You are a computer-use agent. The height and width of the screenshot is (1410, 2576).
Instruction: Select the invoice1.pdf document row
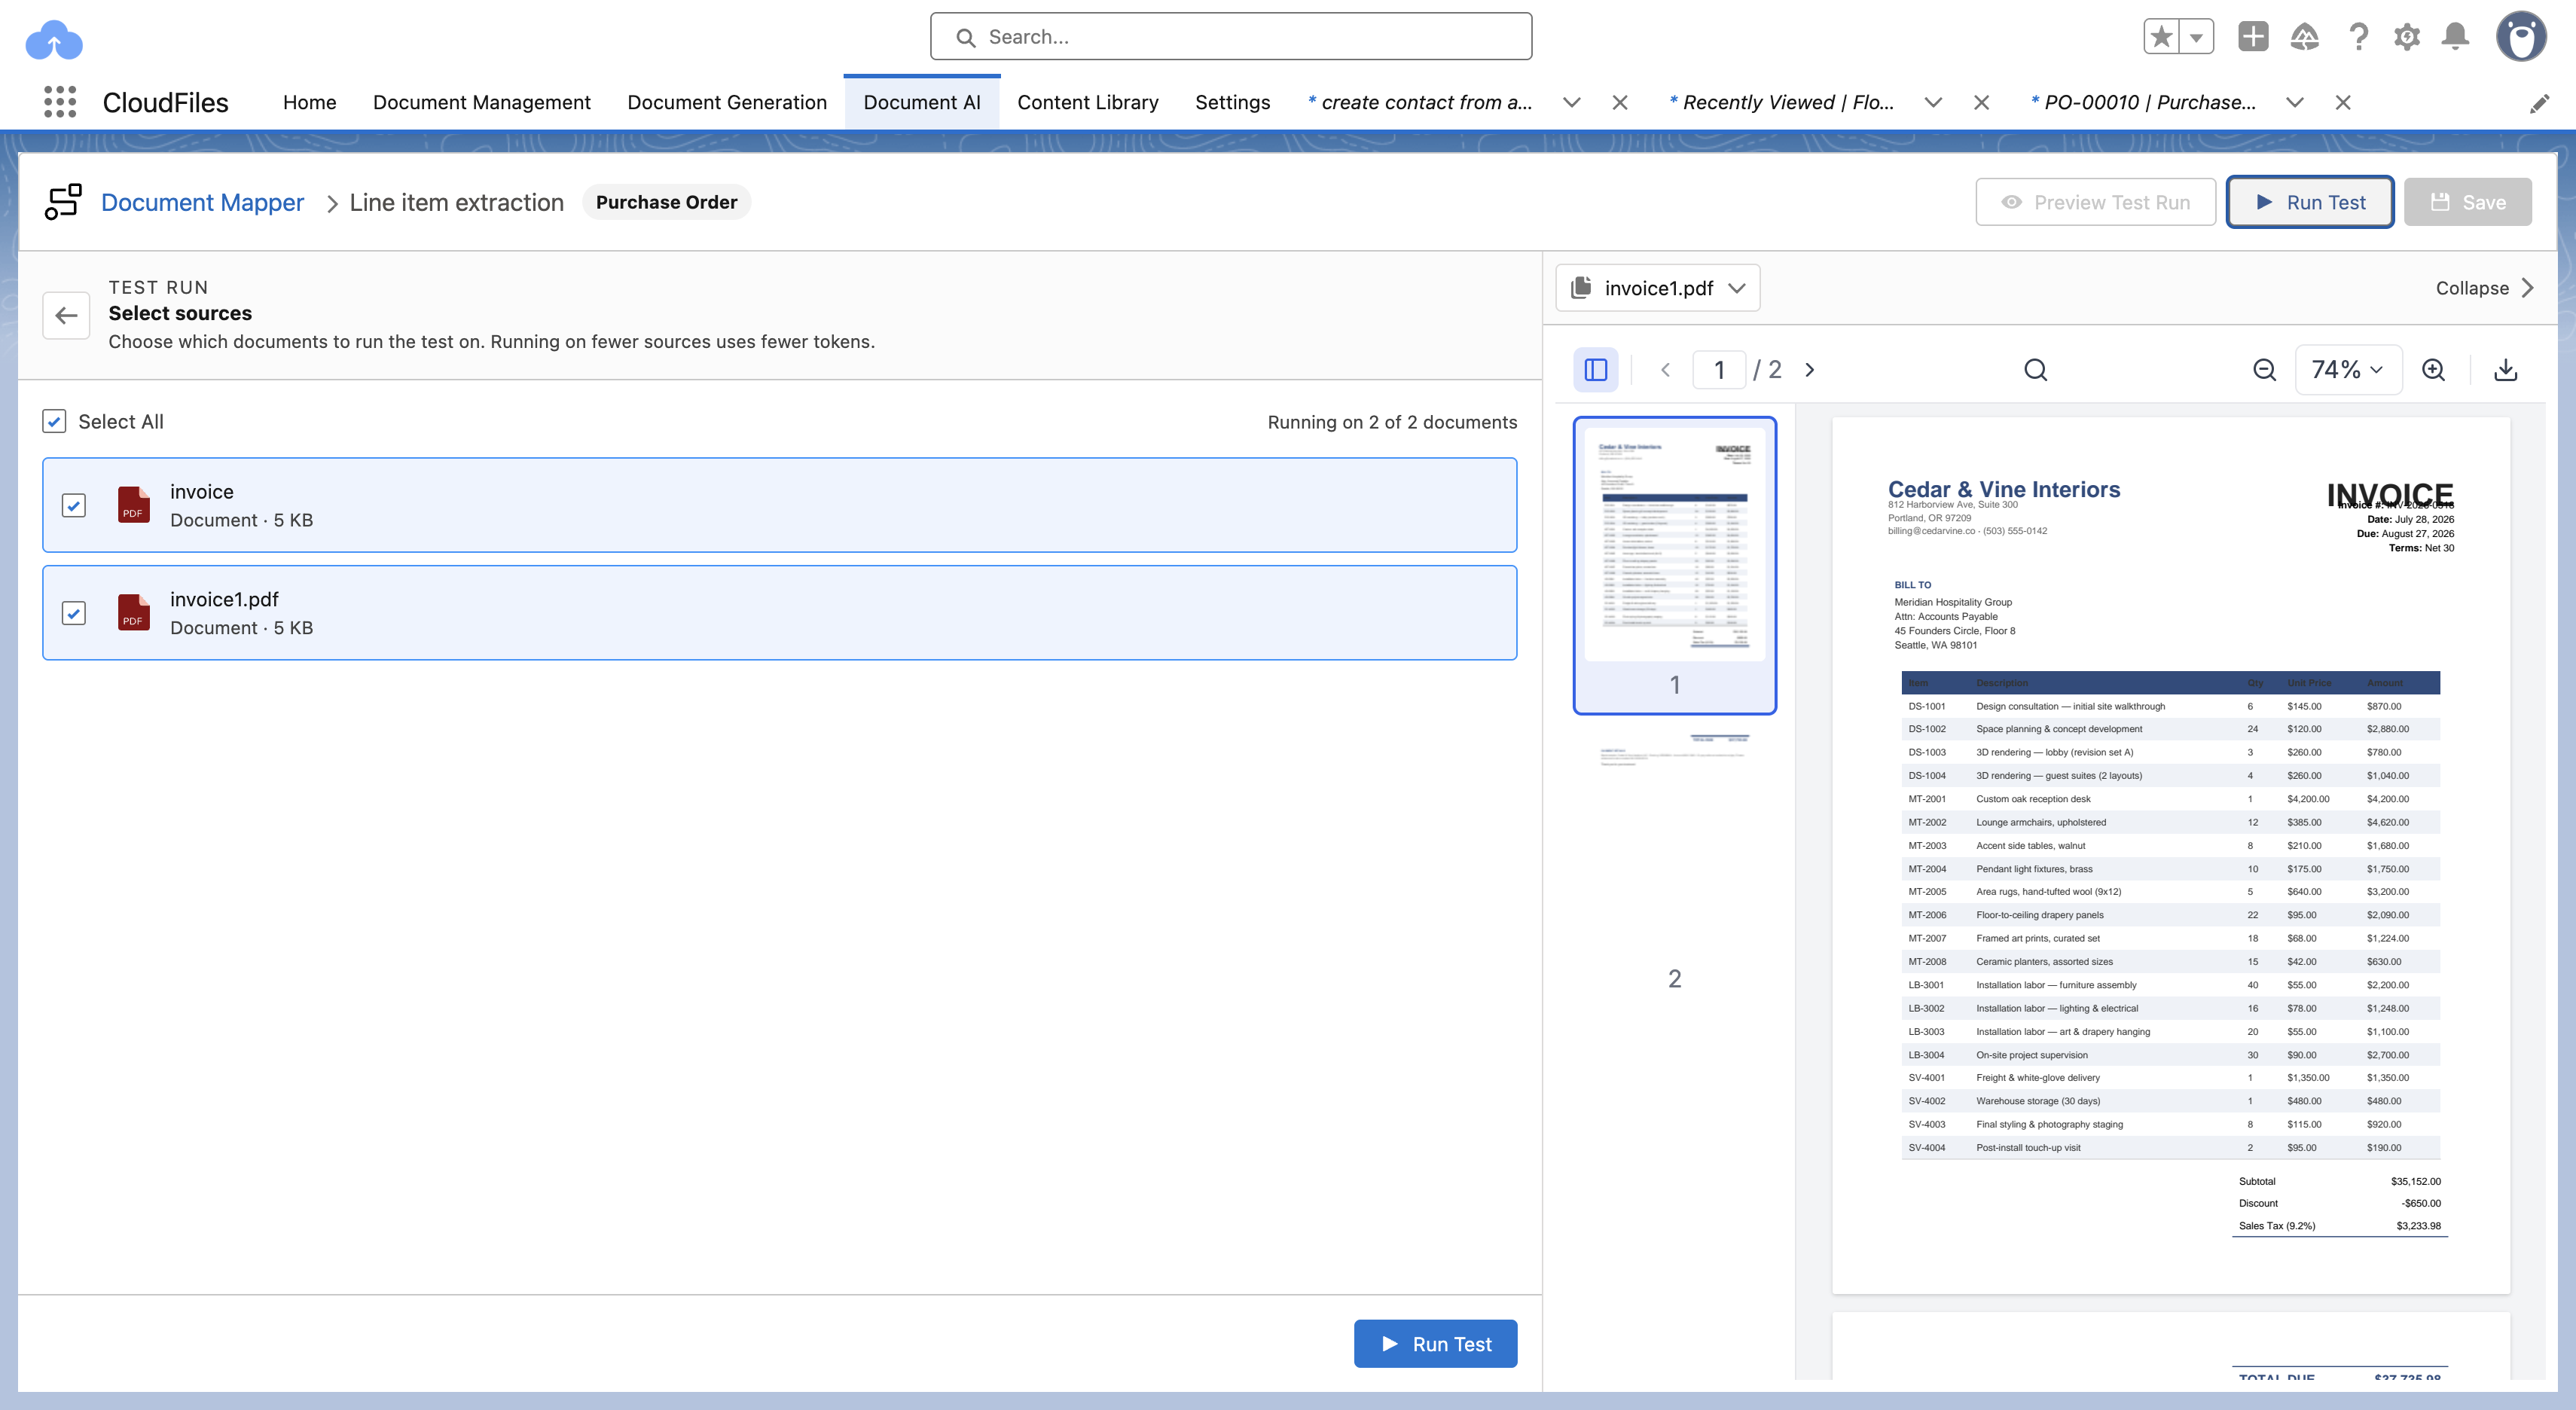pyautogui.click(x=779, y=613)
